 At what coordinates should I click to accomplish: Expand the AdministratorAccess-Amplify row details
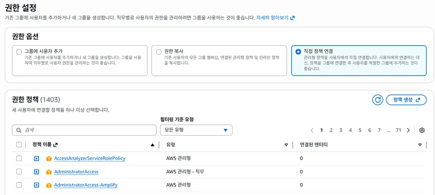(x=37, y=185)
